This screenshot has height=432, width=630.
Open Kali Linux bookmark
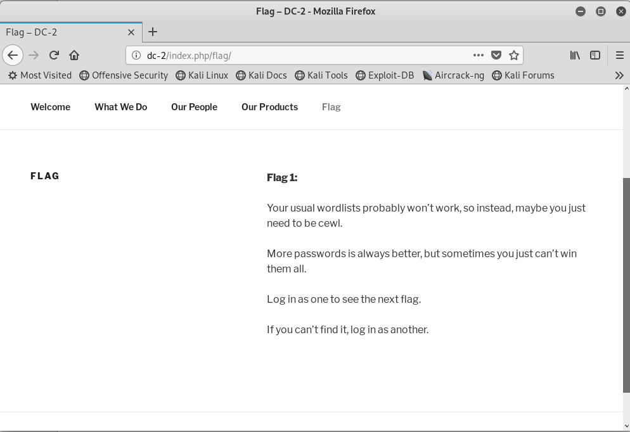(x=202, y=75)
